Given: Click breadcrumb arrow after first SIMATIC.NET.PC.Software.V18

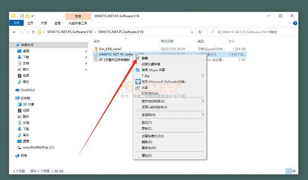Looking at the screenshot, I should pyautogui.click(x=95, y=32).
